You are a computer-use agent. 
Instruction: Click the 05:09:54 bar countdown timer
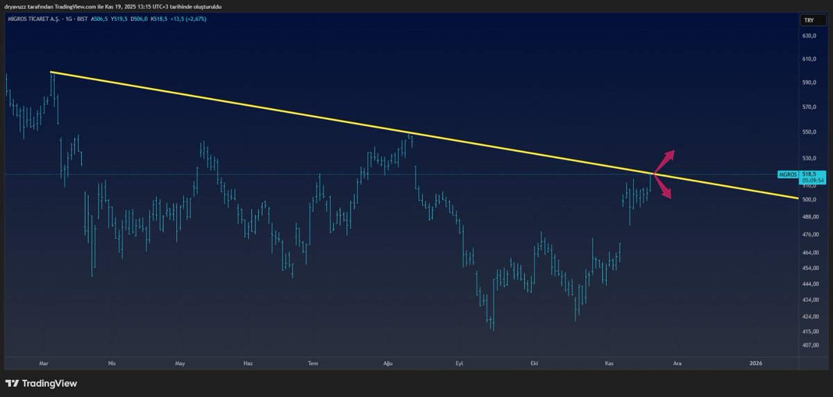(x=812, y=180)
